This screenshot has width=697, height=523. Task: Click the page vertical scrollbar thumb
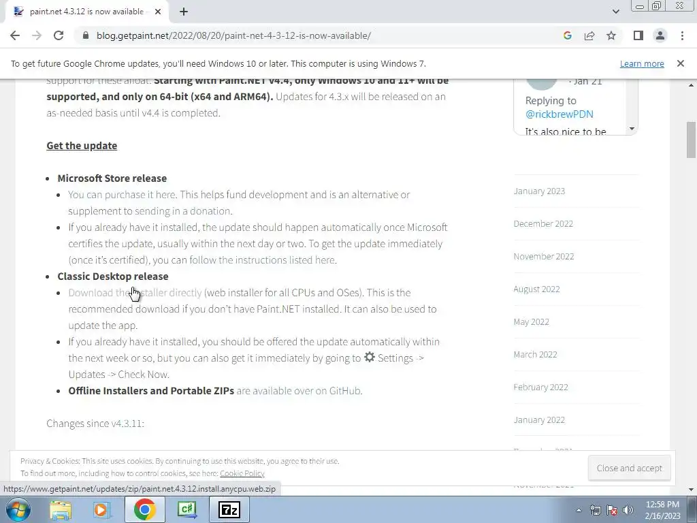pyautogui.click(x=692, y=140)
